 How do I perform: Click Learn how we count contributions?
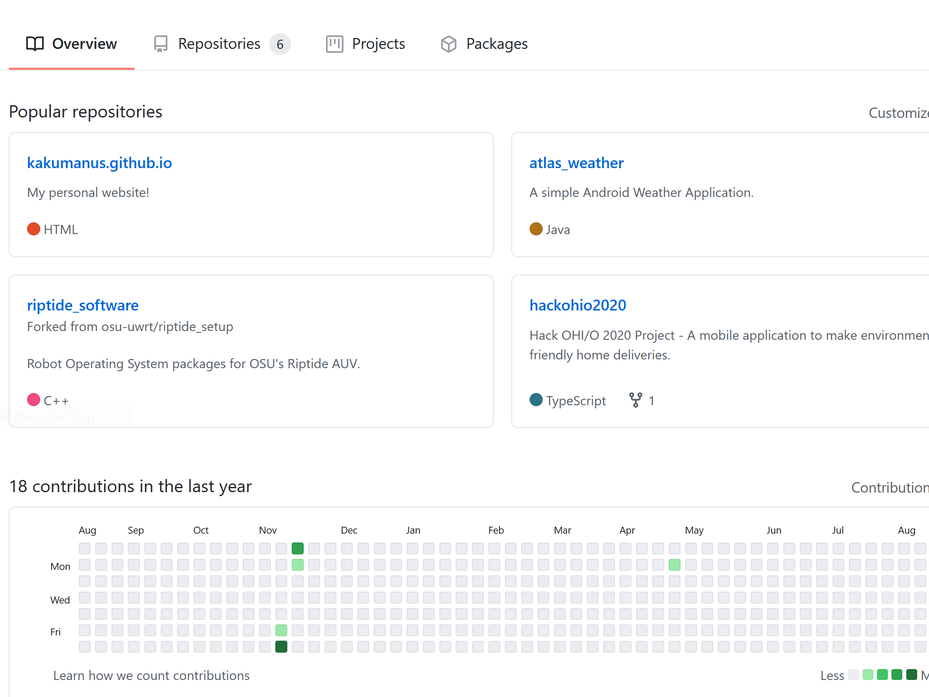151,675
